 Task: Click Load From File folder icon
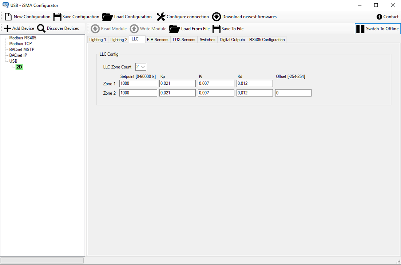click(x=175, y=29)
